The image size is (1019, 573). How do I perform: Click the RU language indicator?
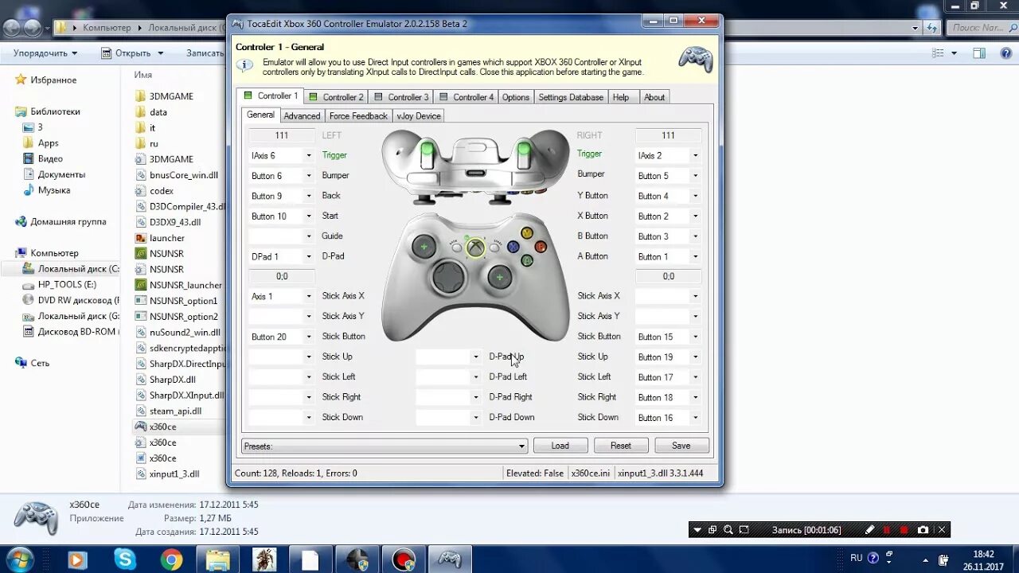coord(856,558)
